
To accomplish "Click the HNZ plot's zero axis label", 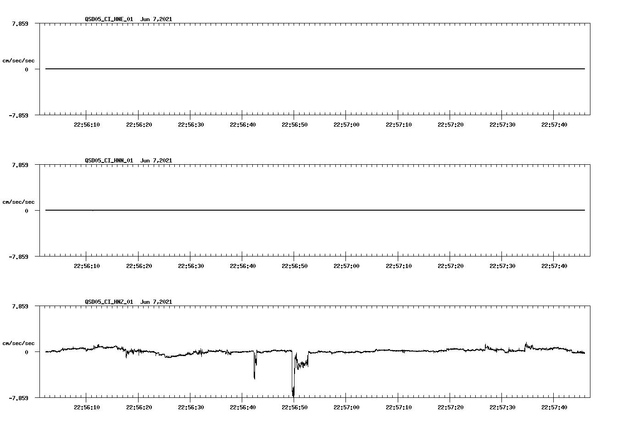I will 27,352.
